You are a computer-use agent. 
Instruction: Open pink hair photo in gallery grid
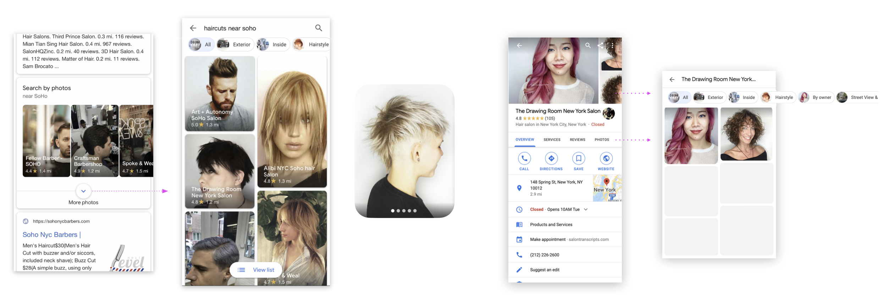coord(691,136)
